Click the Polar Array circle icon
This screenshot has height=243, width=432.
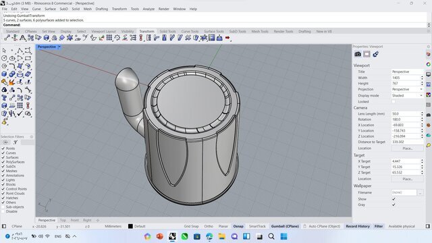click(x=117, y=38)
